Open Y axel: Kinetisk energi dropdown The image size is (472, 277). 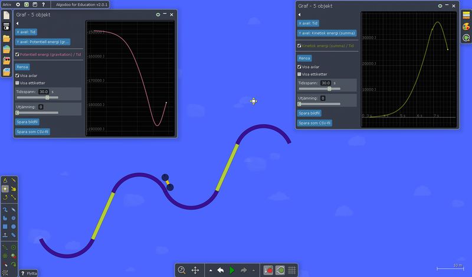pos(326,33)
